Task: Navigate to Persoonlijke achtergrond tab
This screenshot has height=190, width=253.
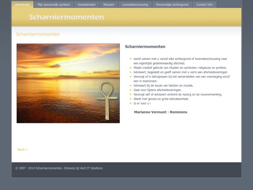Action: pyautogui.click(x=172, y=5)
